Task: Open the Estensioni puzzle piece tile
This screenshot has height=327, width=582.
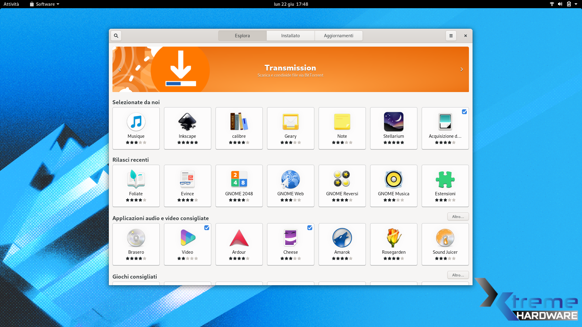Action: point(445,186)
